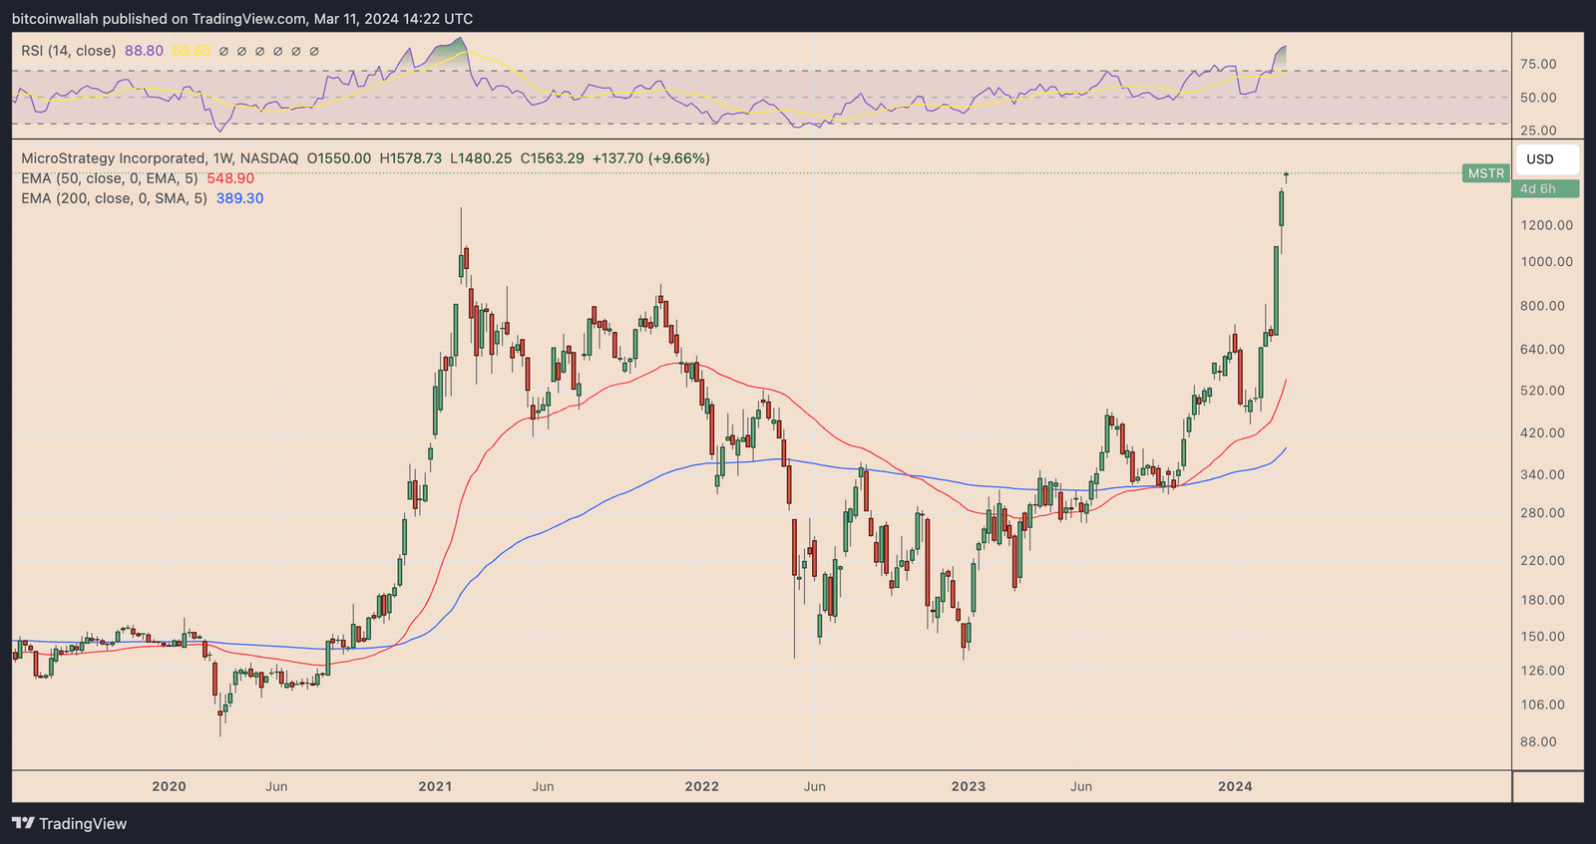Select the RSI (14, close) indicator legend
Image resolution: width=1596 pixels, height=844 pixels.
69,51
